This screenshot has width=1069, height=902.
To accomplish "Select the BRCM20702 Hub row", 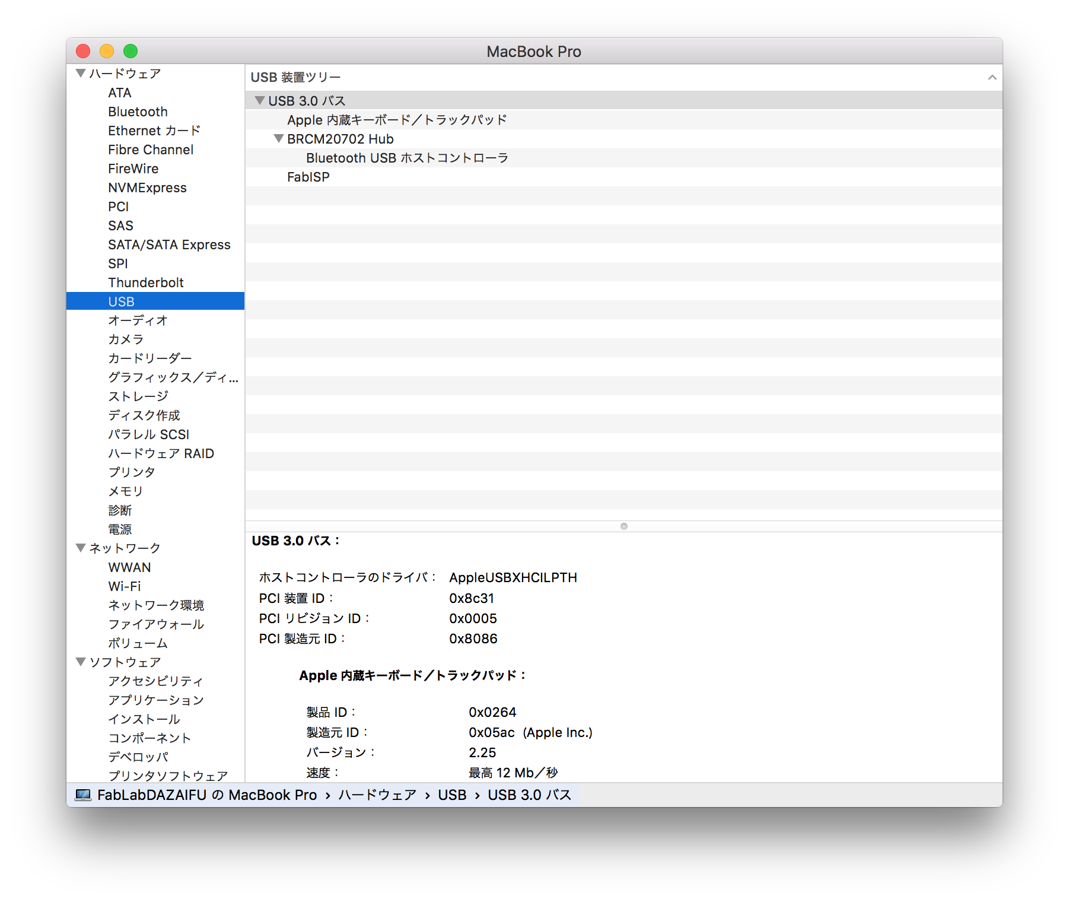I will coord(624,139).
